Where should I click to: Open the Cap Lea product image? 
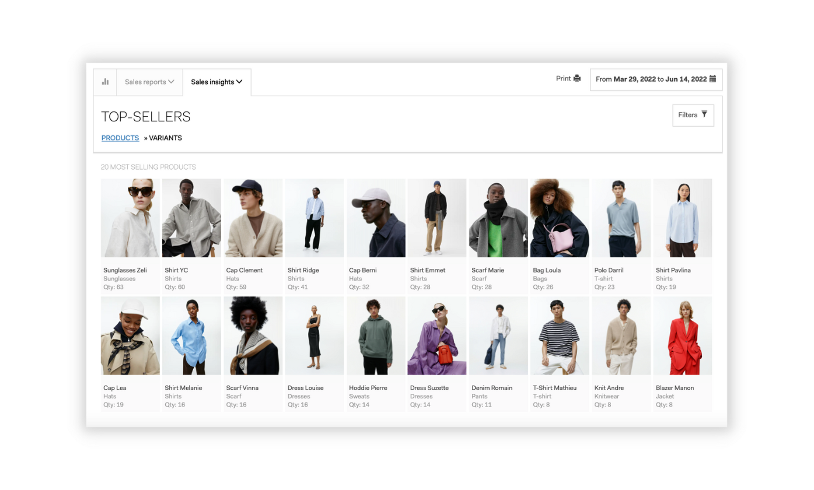pos(130,335)
